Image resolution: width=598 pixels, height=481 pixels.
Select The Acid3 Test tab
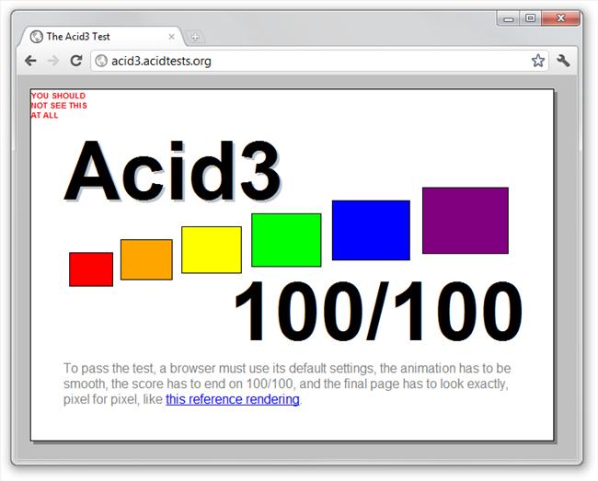click(101, 37)
